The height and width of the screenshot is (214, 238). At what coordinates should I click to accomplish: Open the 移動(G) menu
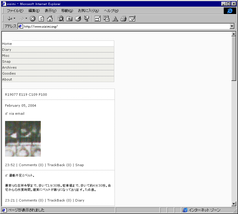tap(67, 11)
